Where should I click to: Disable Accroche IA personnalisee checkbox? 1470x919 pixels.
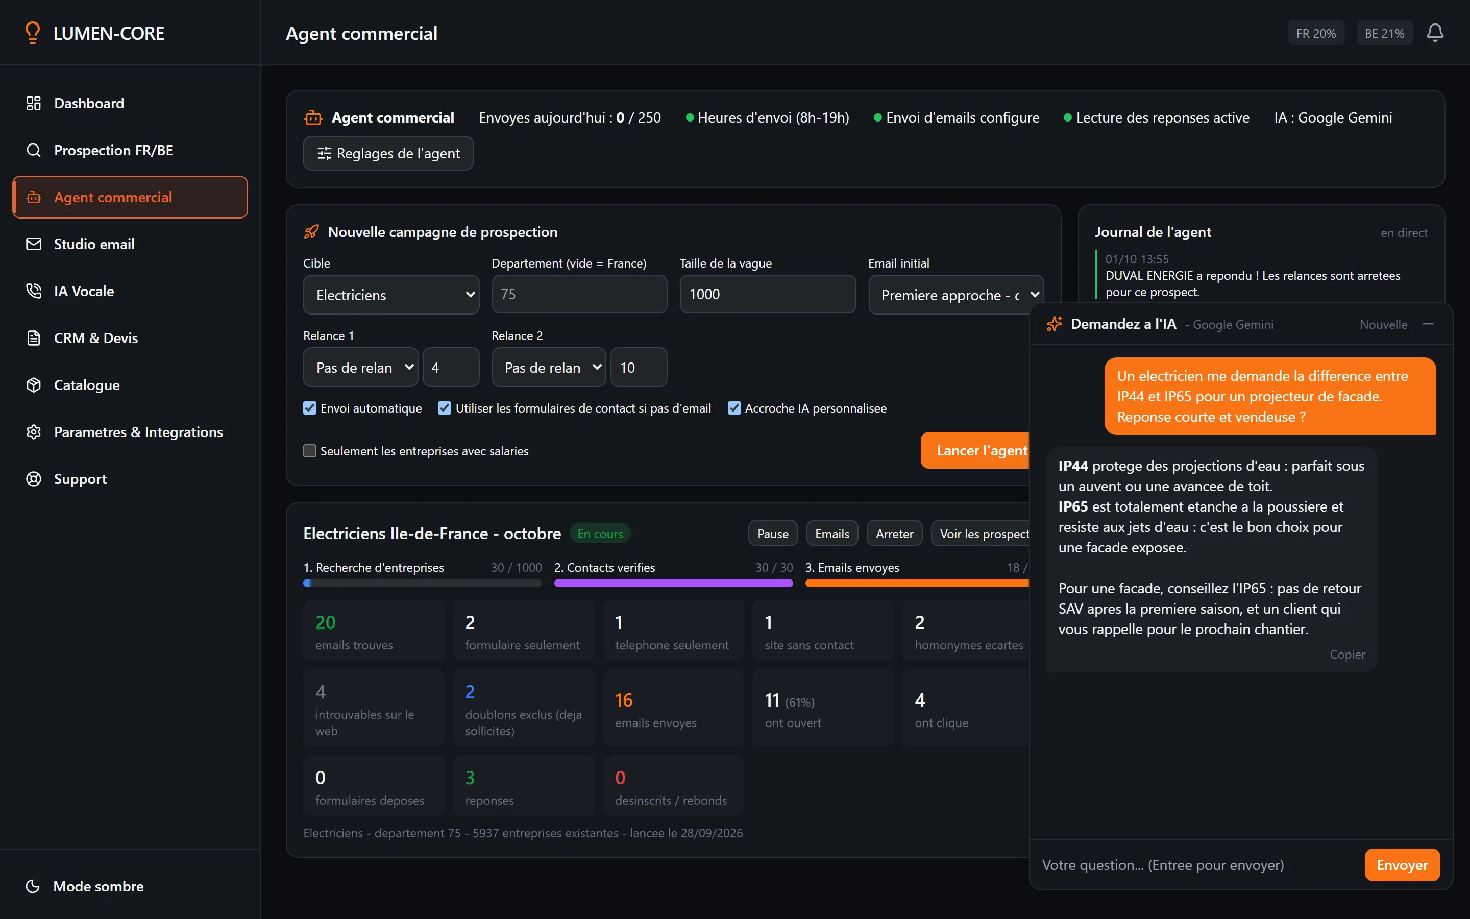734,408
